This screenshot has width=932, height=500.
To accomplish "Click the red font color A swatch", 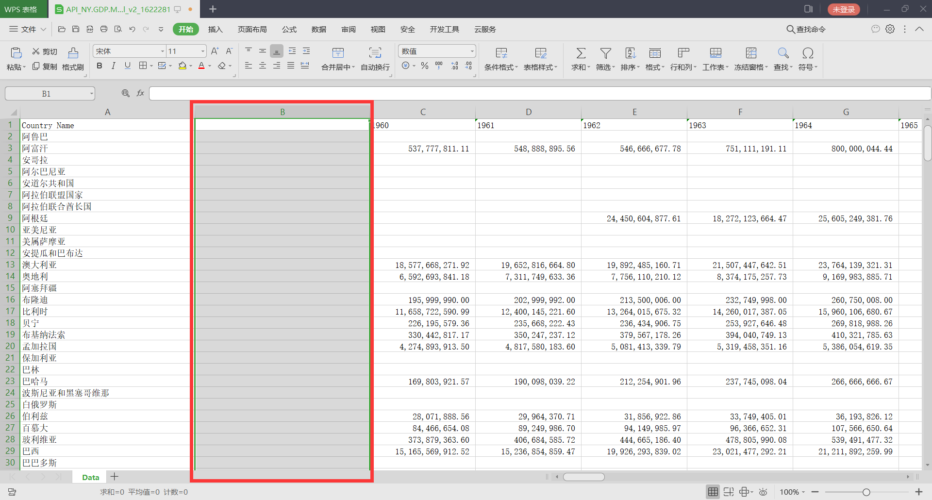I will point(201,66).
